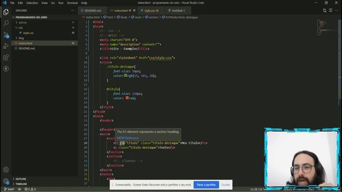Screen dimensions: 342x192
Task: Open the Go menu
Action: click(53, 3)
